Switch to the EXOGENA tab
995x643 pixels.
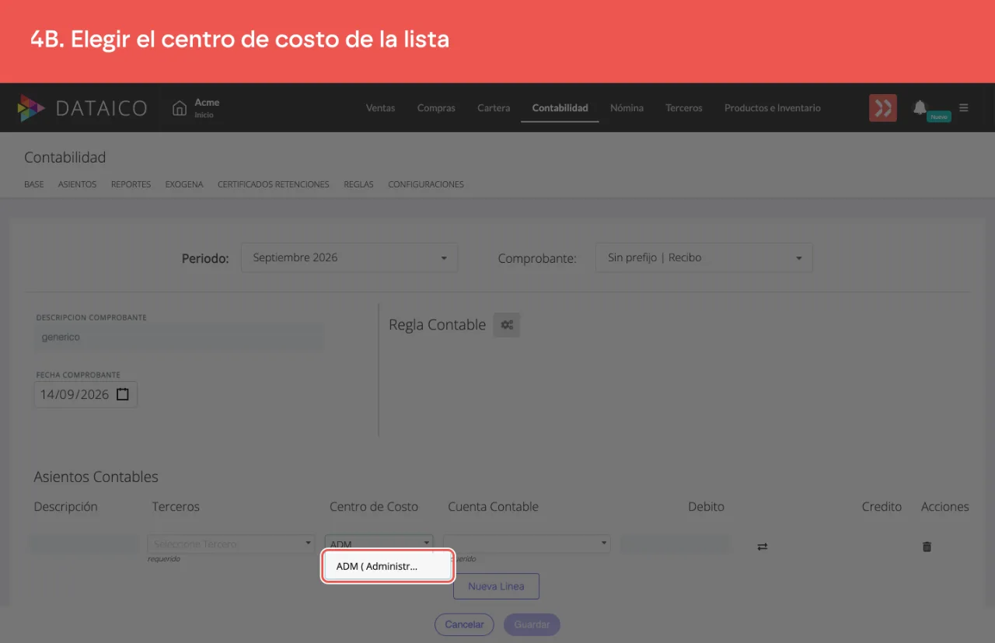coord(184,184)
